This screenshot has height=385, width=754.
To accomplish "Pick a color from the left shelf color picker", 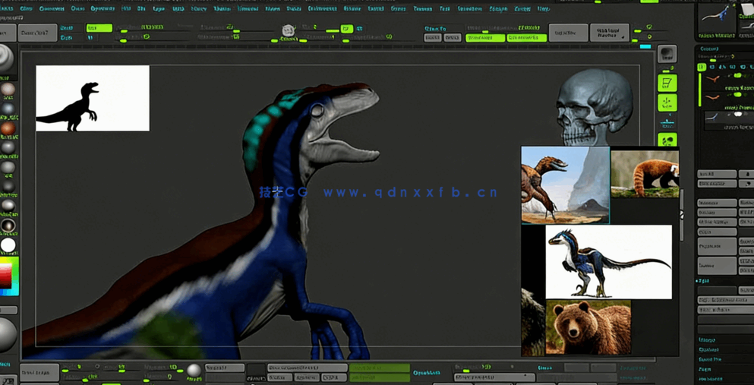I will [x=8, y=275].
